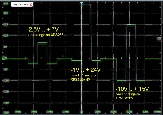
Task: Click the '-10V .. + 15V' annotation text
Action: pyautogui.click(x=132, y=89)
